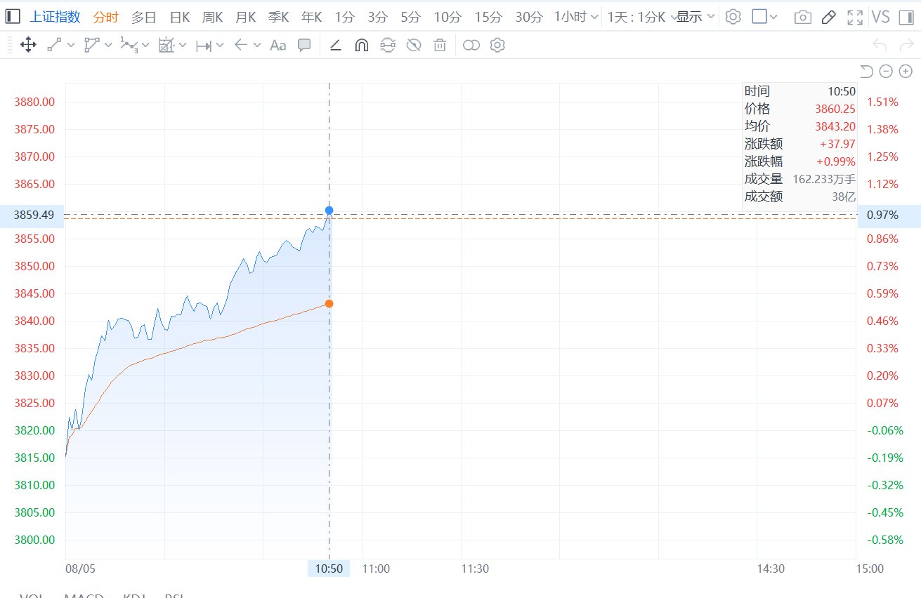This screenshot has height=598, width=921.
Task: Click the pencil draw icon in top bar
Action: [829, 17]
